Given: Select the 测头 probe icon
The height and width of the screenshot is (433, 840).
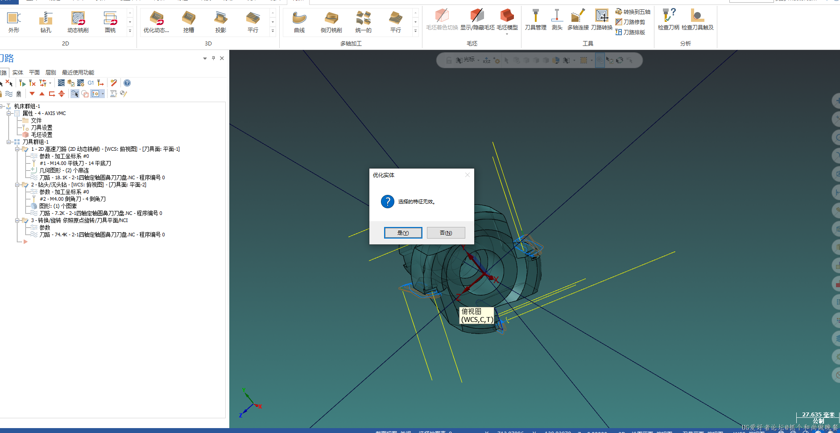Looking at the screenshot, I should point(557,20).
